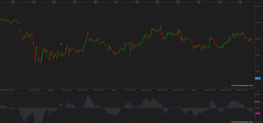
Task: Click the 23/07 day marker triangle
Action: tap(199, 4)
